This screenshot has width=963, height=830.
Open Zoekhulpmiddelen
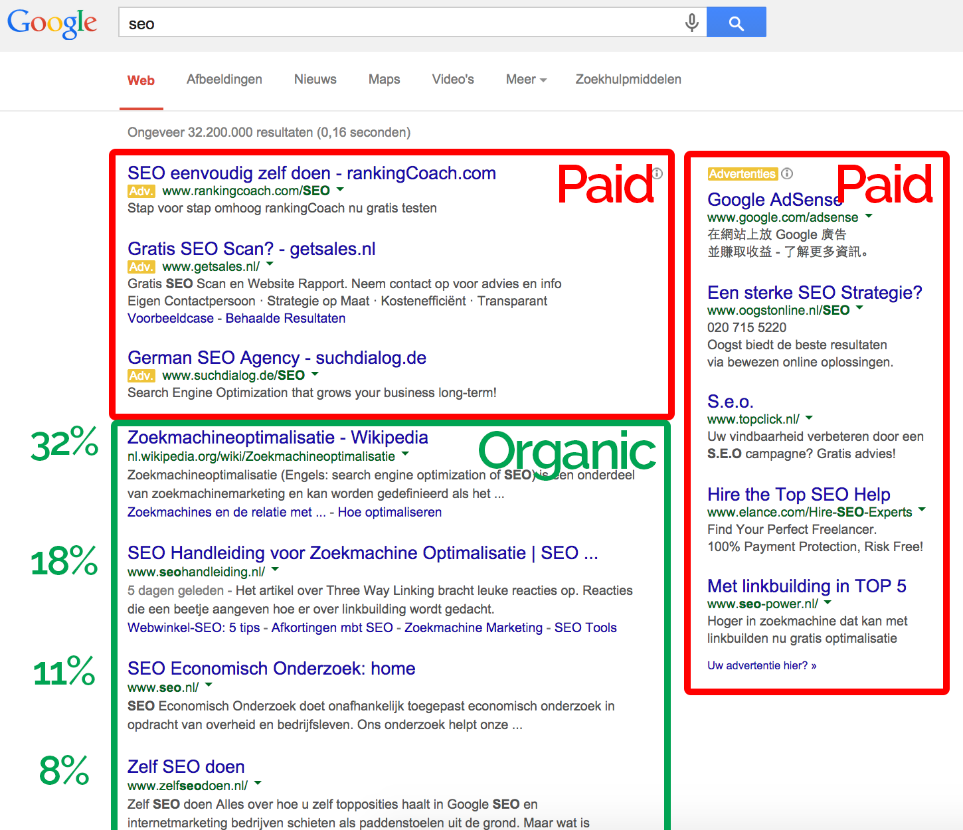628,79
